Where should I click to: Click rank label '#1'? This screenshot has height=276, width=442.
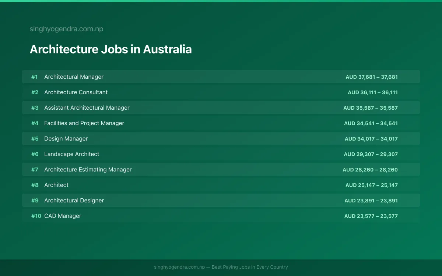pyautogui.click(x=35, y=77)
